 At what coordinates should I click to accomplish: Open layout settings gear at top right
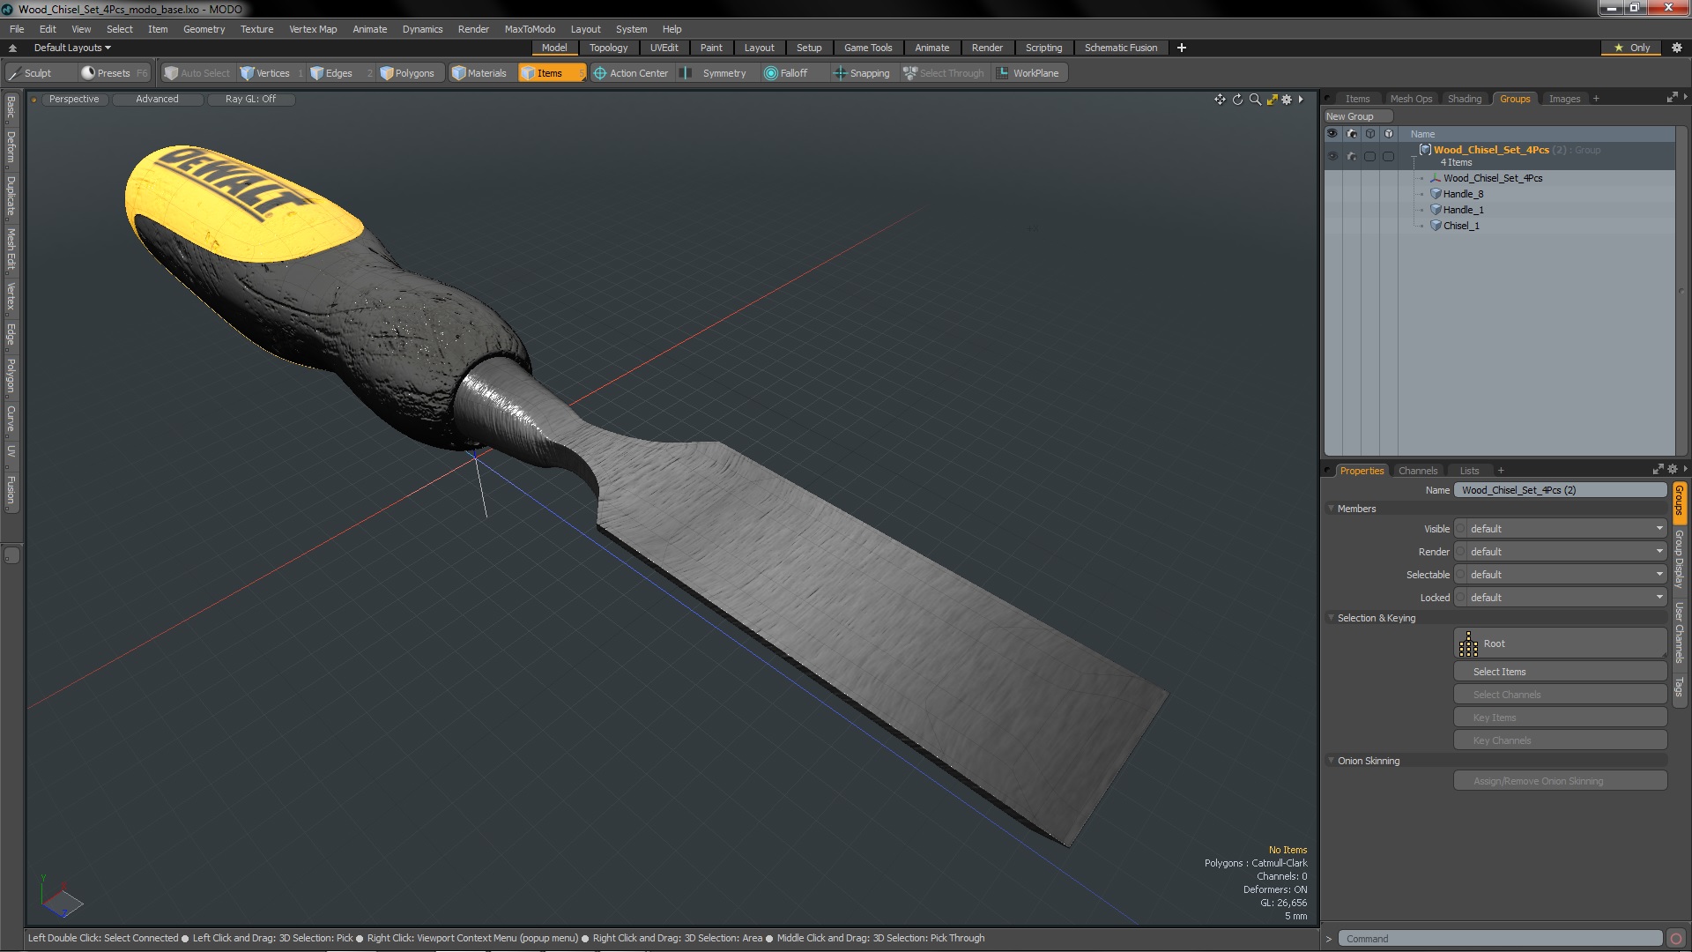click(x=1677, y=48)
